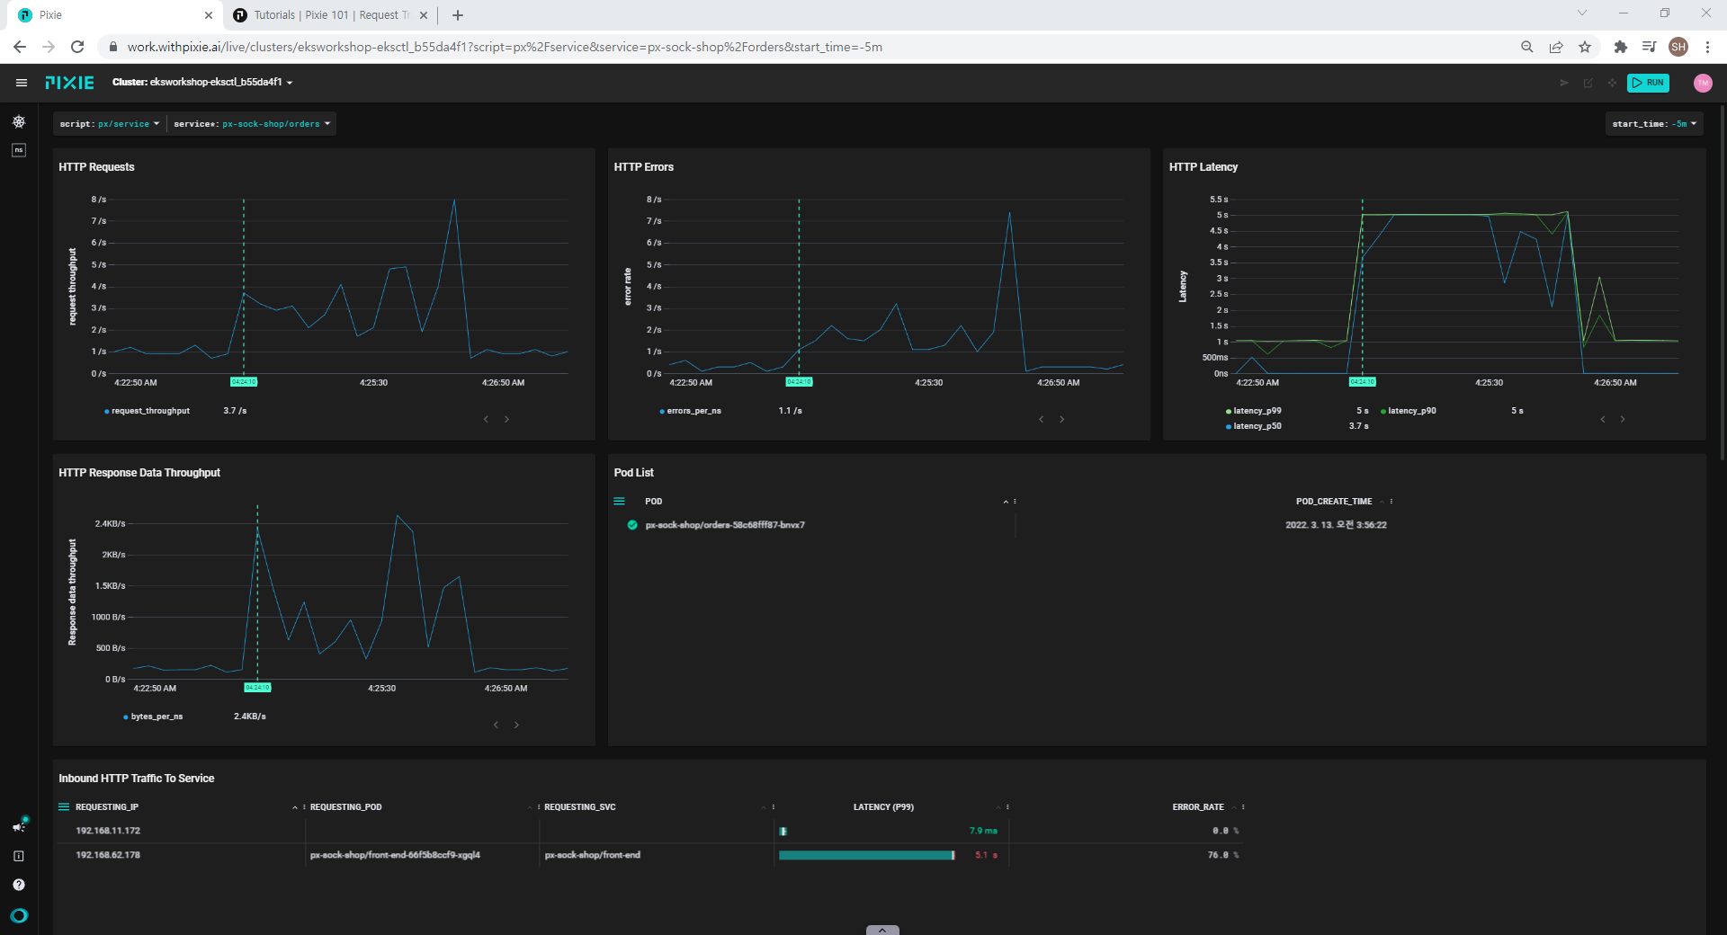Viewport: 1727px width, 935px height.
Task: Open the cluster view Kubernetes wheel icon
Action: (x=19, y=121)
